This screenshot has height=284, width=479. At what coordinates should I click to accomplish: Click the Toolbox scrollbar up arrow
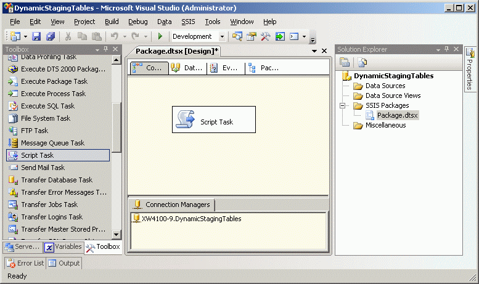116,60
